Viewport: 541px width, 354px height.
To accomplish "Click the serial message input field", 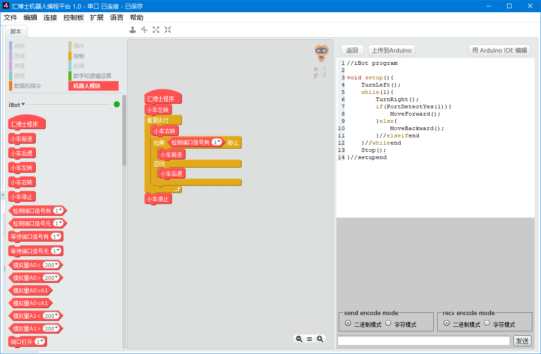I will click(423, 341).
